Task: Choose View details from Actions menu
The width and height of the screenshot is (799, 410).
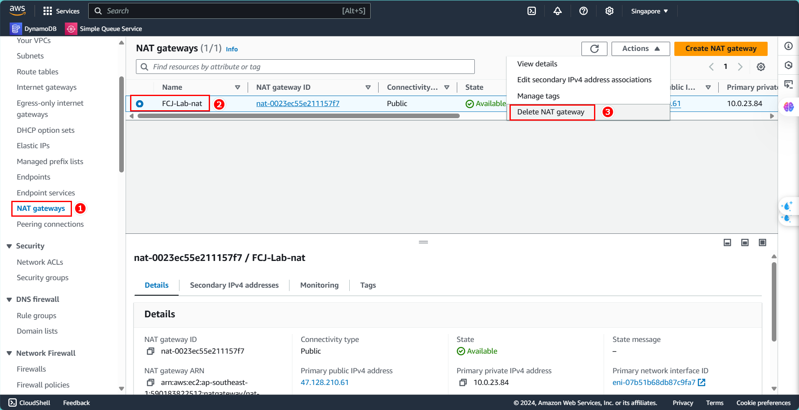Action: click(x=588, y=64)
